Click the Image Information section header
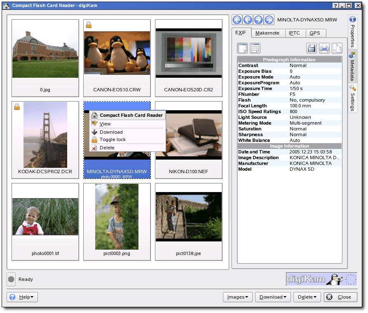 (x=289, y=146)
